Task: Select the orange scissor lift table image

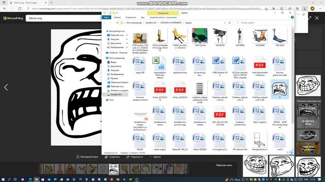Action: [x=259, y=36]
